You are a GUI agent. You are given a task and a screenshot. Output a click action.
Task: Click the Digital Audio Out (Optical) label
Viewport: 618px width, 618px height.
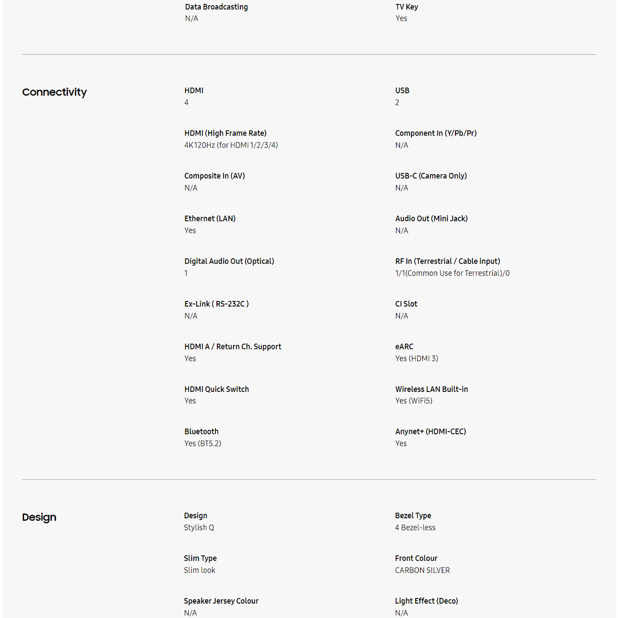[x=229, y=261]
